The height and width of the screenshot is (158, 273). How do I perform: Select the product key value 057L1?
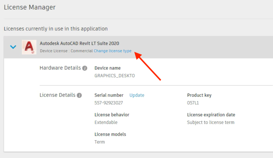(193, 103)
